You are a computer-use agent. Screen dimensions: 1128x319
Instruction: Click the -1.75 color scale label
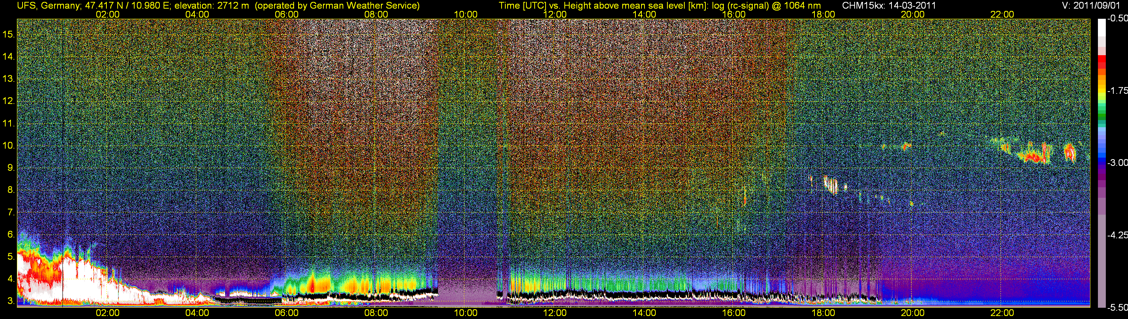(1117, 90)
